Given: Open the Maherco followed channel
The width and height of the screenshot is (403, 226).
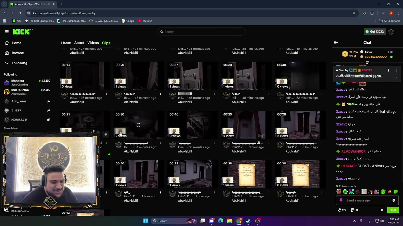Looking at the screenshot, I should (27, 83).
